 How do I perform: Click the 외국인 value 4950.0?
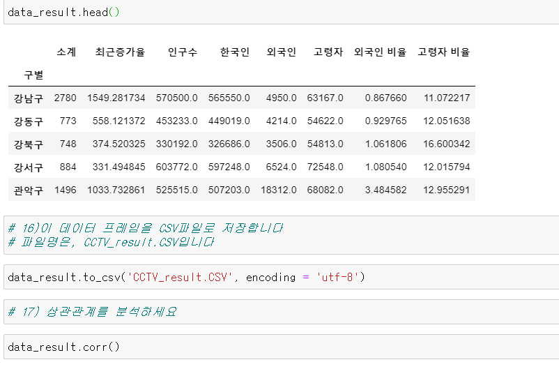pyautogui.click(x=282, y=98)
